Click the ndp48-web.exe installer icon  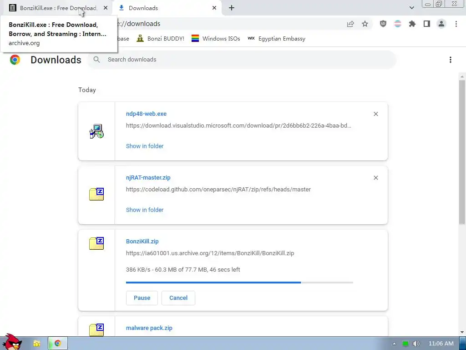tap(96, 131)
